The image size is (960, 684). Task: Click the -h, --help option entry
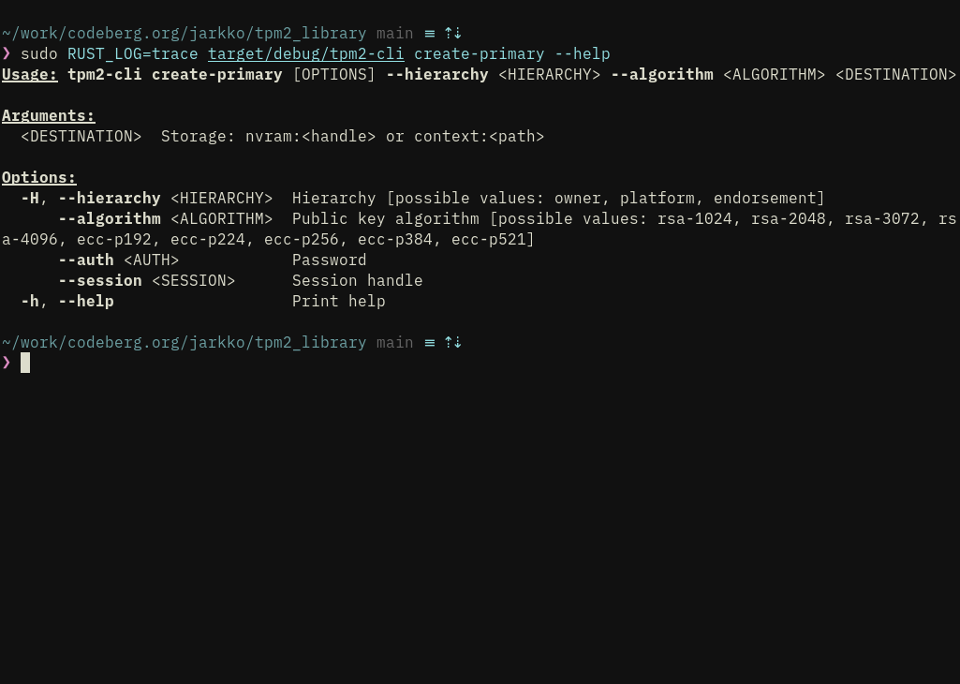[x=67, y=302]
